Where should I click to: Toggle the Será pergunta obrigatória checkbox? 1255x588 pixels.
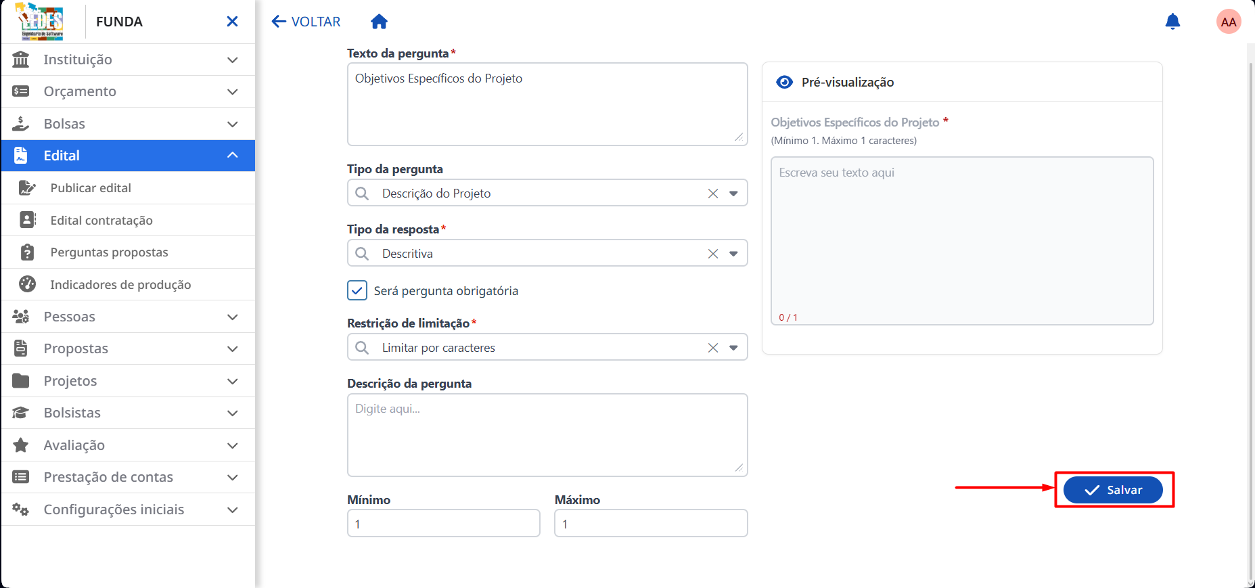pyautogui.click(x=357, y=290)
